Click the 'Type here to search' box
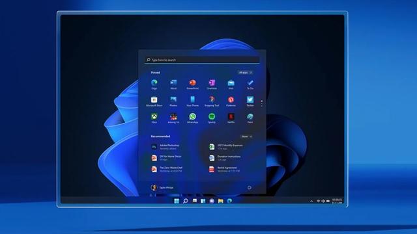Viewport: 417px width, 234px height. point(202,60)
